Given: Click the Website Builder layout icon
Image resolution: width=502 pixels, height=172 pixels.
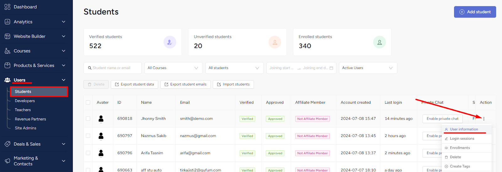Looking at the screenshot, I should click(7, 36).
